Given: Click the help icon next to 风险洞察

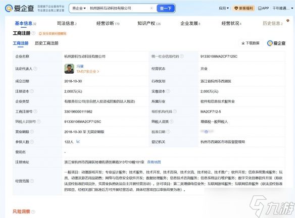Looking at the screenshot, I should [x=33, y=212].
